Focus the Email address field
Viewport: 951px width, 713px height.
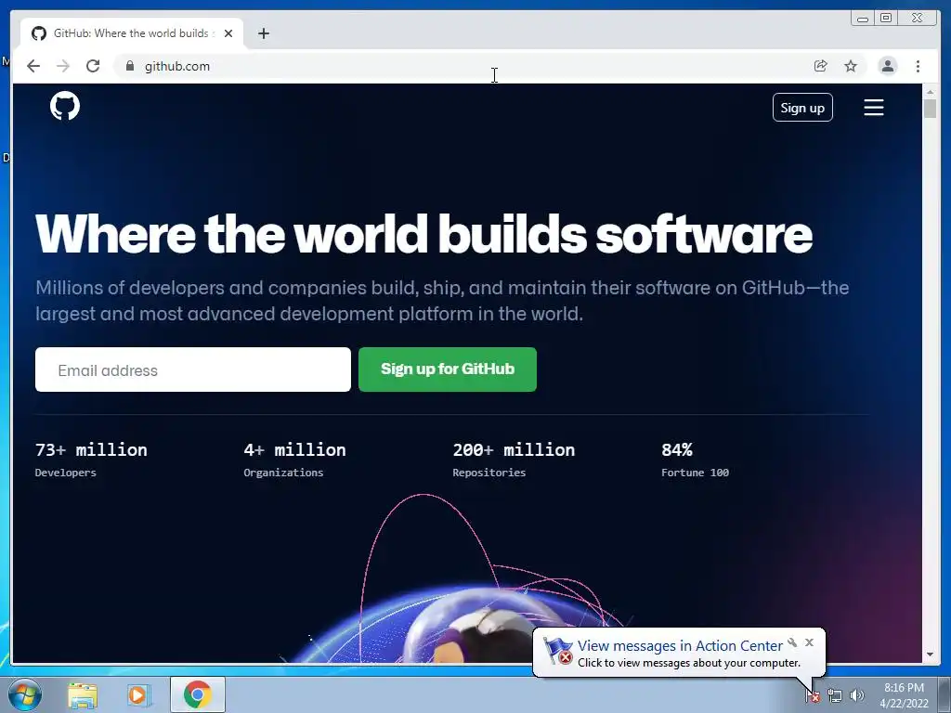point(193,369)
